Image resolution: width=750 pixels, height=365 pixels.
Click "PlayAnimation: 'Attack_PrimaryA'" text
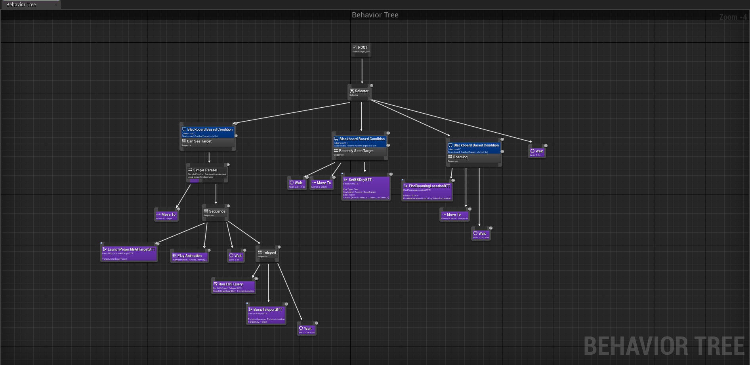(x=189, y=260)
